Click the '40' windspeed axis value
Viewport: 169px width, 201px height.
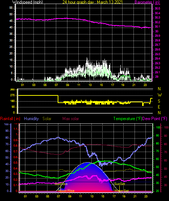pyautogui.click(x=11, y=28)
